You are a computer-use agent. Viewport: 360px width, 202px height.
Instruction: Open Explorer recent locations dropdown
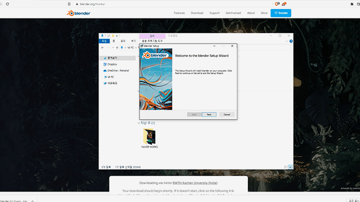113,48
